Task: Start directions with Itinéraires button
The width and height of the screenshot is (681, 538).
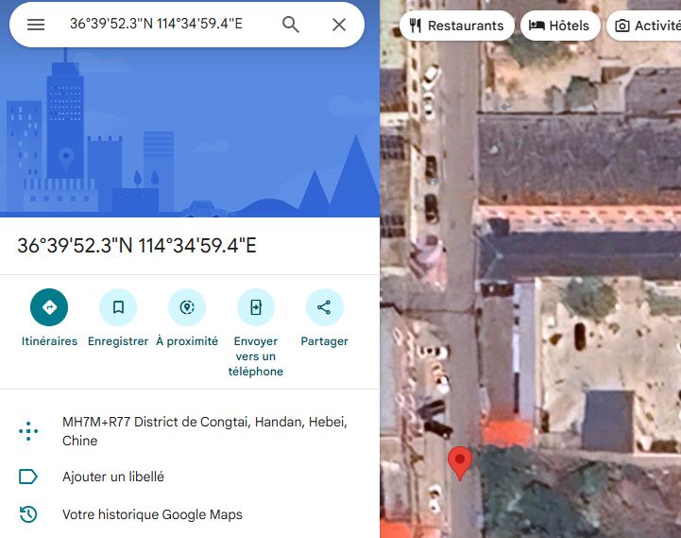Action: pos(49,307)
